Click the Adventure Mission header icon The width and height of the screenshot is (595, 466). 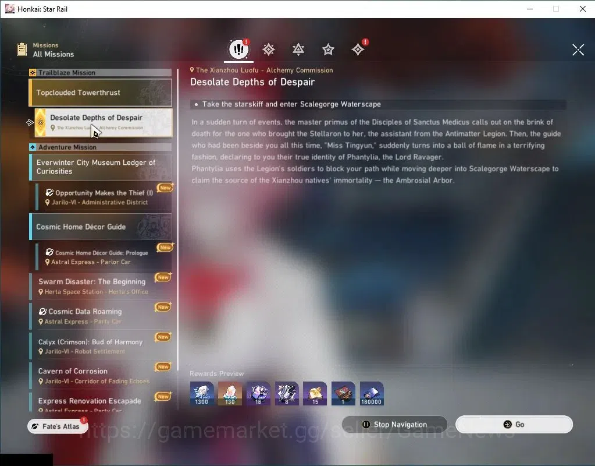33,147
